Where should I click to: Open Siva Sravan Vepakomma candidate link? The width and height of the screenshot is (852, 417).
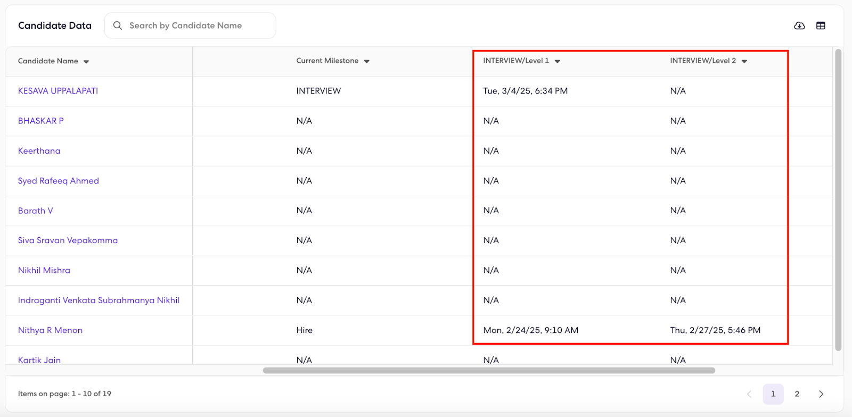[68, 240]
